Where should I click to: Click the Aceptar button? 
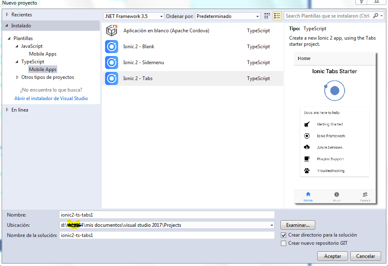(x=332, y=256)
